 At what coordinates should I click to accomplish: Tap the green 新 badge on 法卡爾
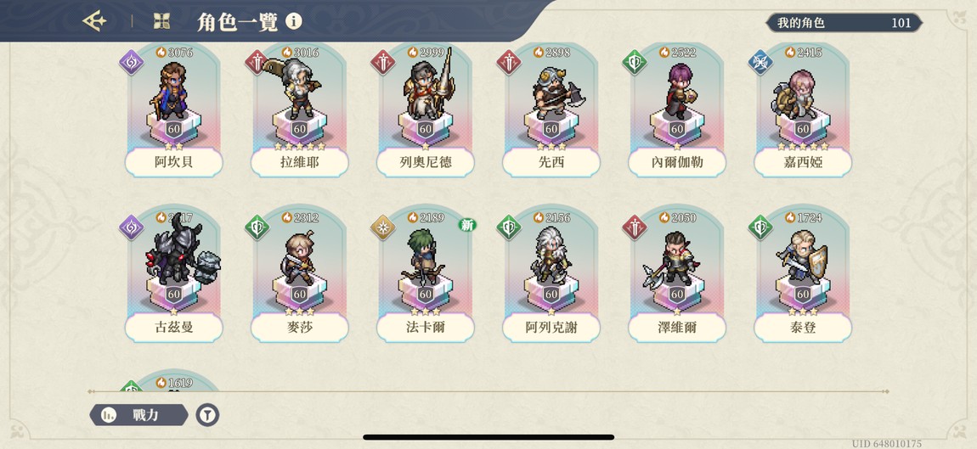(467, 225)
